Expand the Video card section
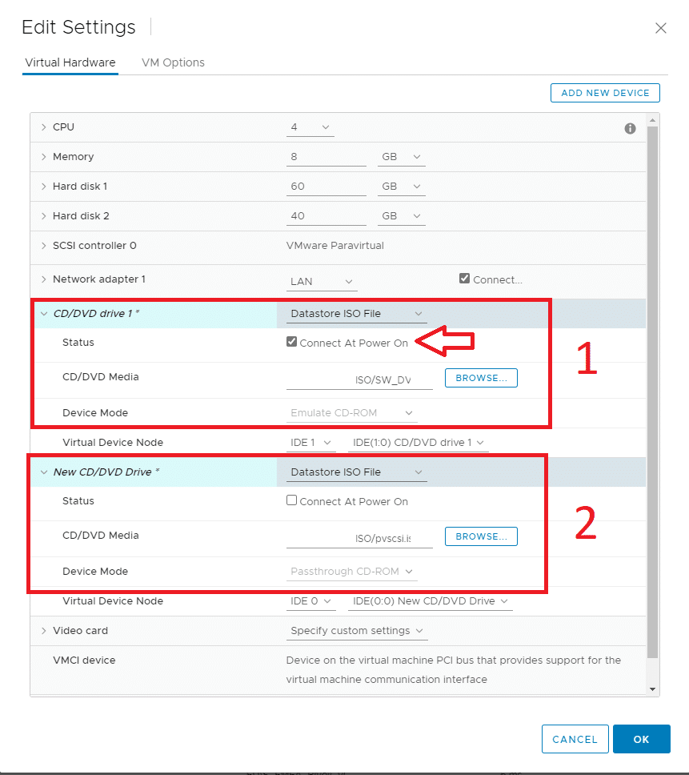This screenshot has height=775, width=689. pos(43,631)
